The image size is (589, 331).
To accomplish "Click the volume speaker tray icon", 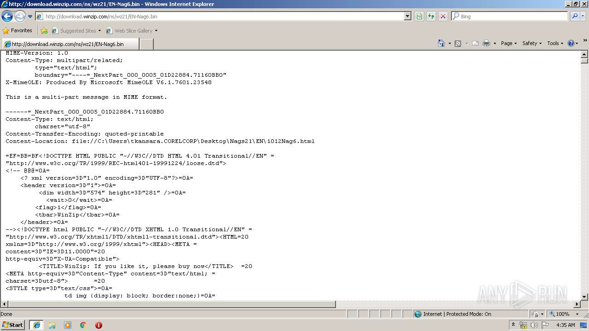I will pos(534,325).
